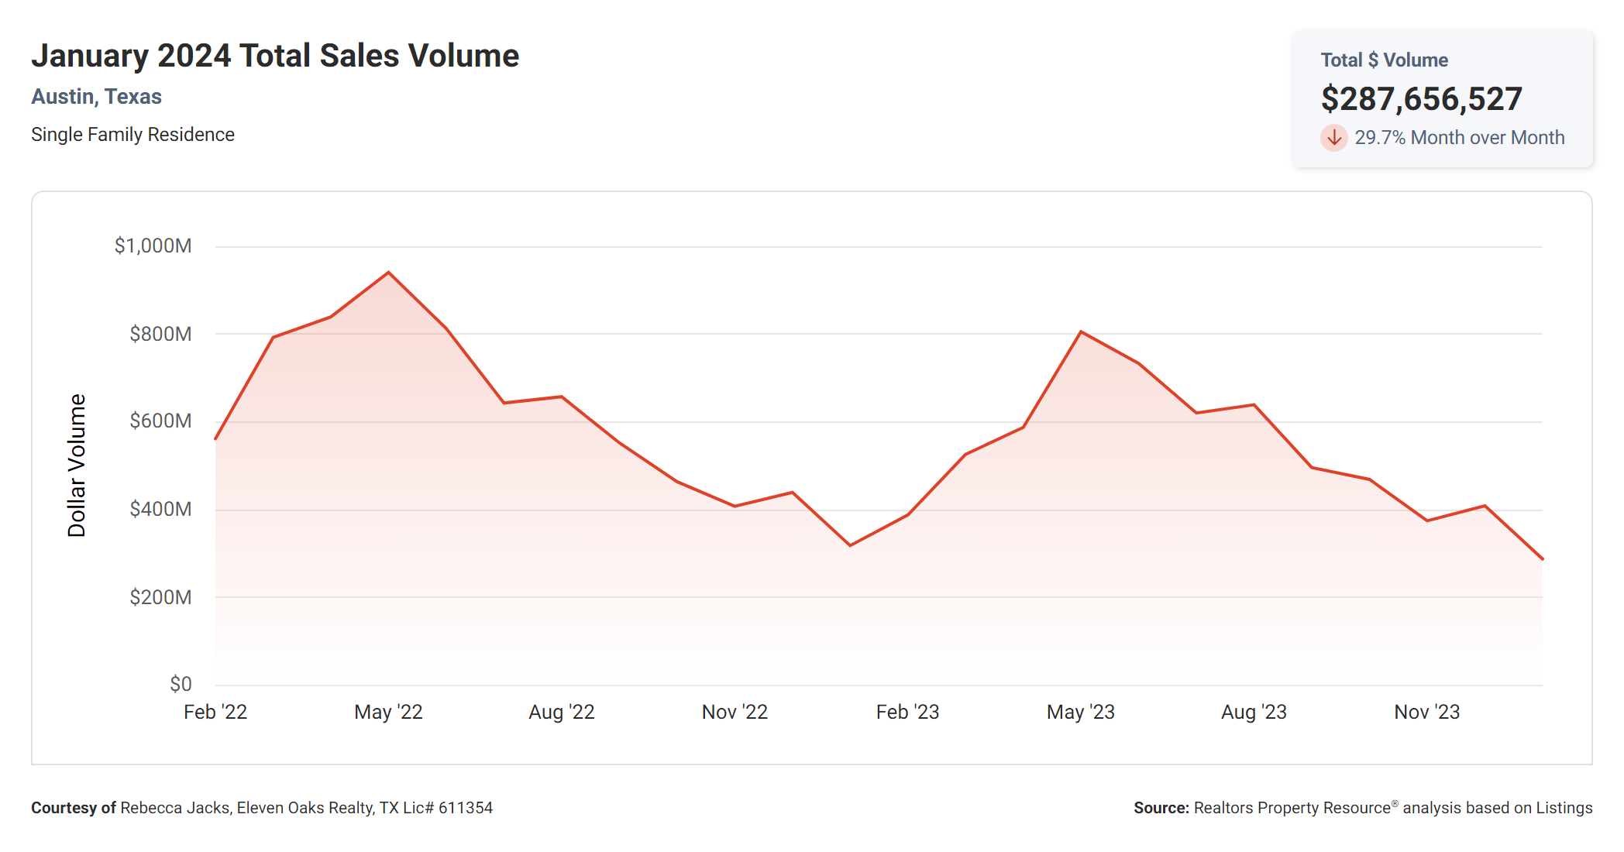Click the $287,656,527 total volume figure
The width and height of the screenshot is (1624, 852).
[1421, 98]
